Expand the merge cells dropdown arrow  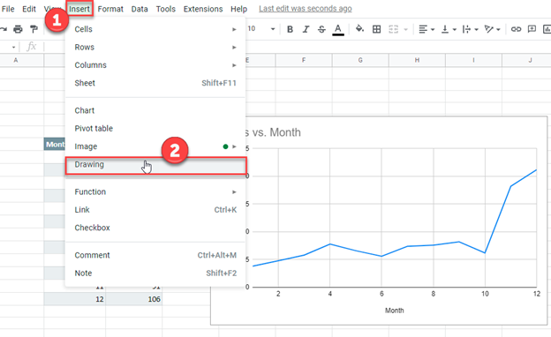[405, 29]
